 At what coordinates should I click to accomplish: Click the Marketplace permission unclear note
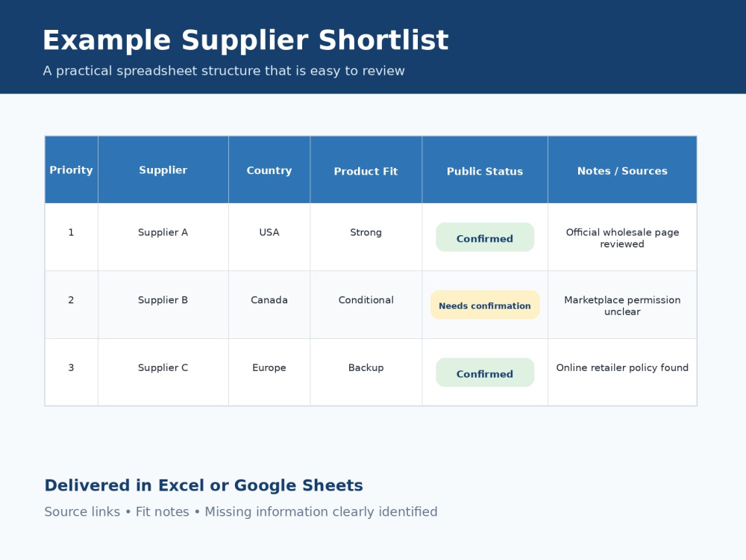click(x=622, y=305)
